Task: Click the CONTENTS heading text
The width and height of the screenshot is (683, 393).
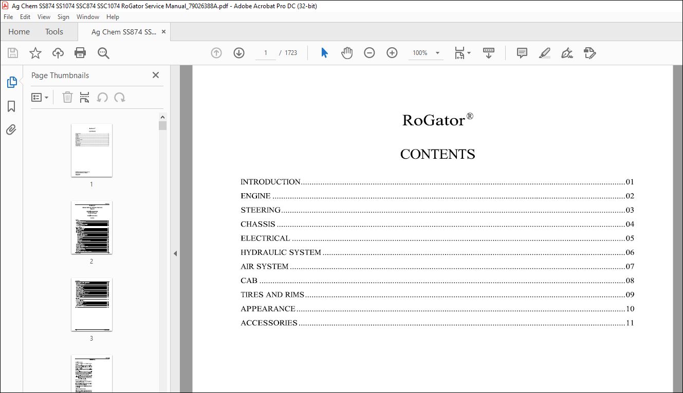Action: (x=437, y=154)
